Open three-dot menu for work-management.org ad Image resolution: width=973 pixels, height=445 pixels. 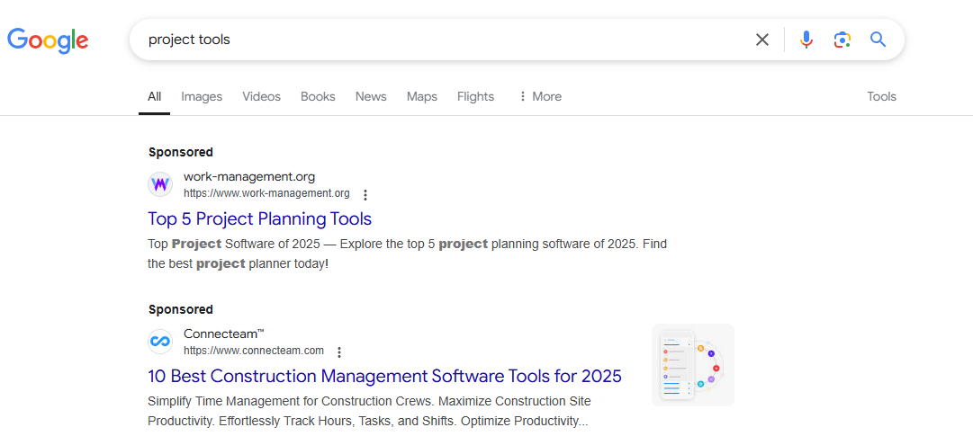[365, 194]
